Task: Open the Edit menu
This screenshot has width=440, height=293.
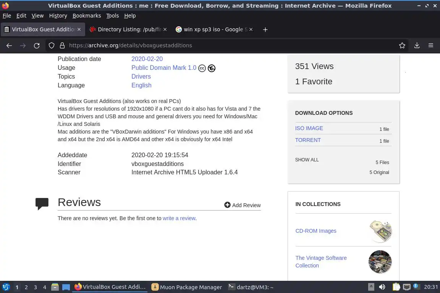Action: point(21,16)
